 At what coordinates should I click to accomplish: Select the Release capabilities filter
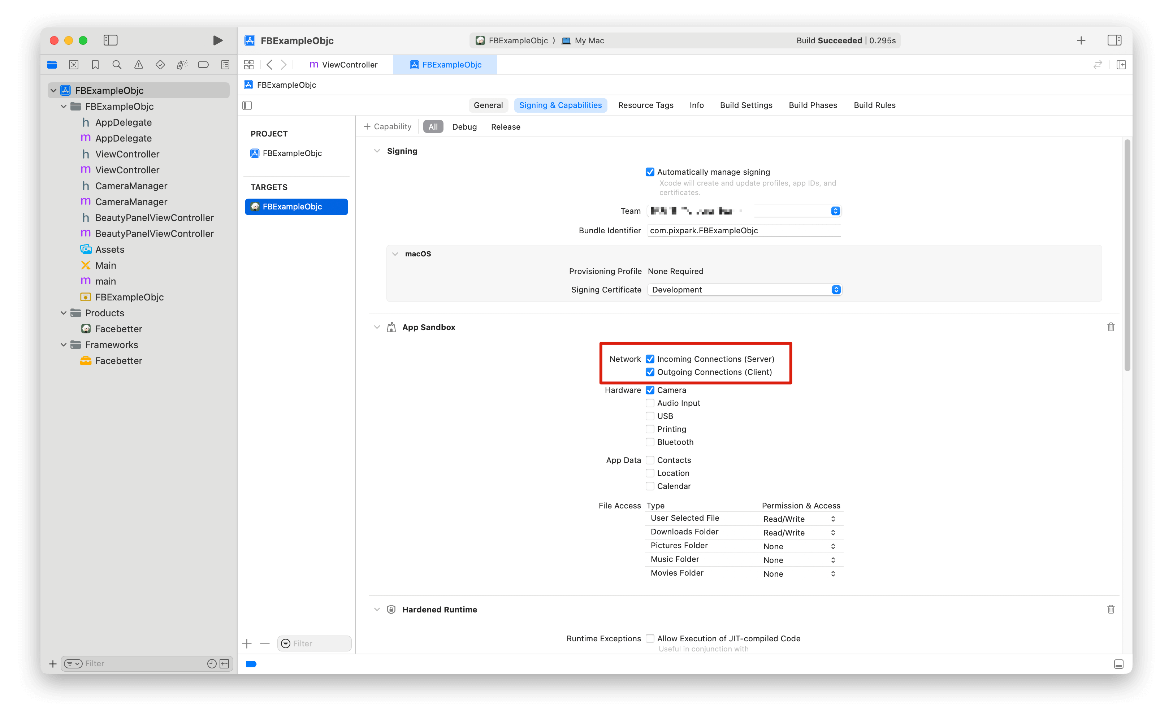click(x=506, y=126)
